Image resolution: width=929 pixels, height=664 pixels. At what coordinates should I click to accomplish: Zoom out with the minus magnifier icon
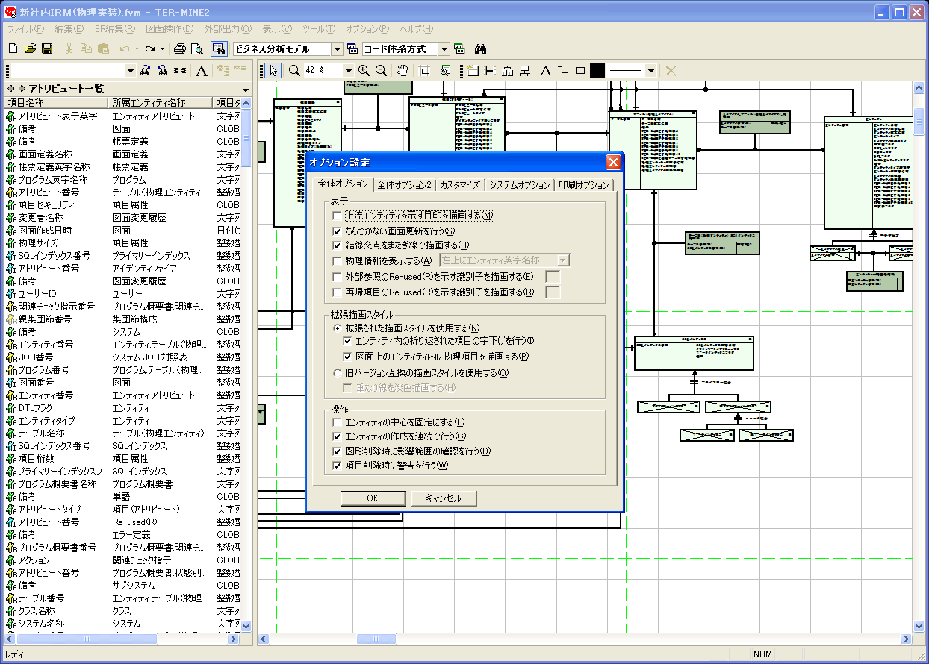point(381,70)
